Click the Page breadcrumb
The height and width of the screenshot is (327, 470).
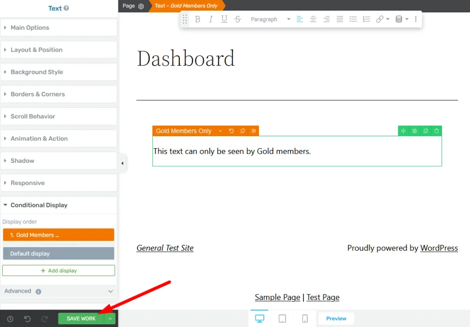coord(129,6)
